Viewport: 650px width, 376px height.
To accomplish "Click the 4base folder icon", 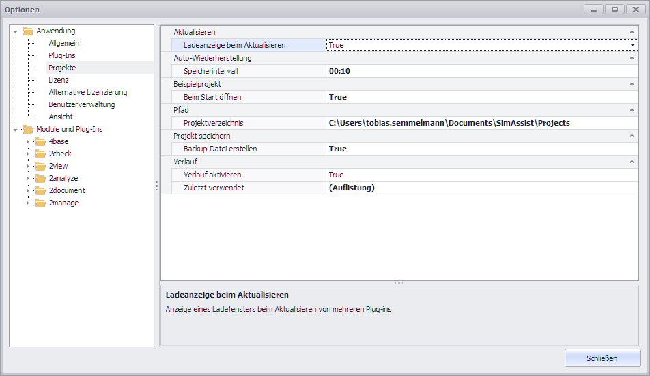I will 40,142.
